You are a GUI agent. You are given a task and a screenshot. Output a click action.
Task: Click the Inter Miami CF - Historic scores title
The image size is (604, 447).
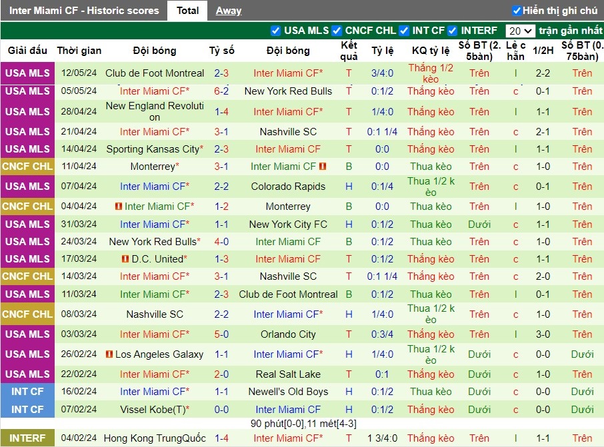(x=84, y=11)
